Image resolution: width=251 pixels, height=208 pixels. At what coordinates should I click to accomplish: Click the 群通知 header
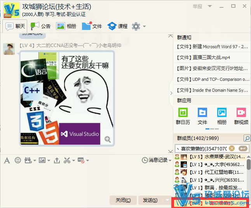pos(184,37)
